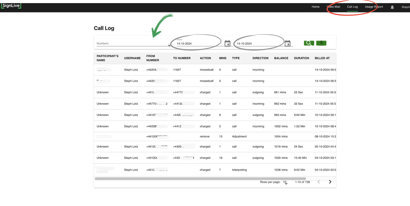Open the Usage Report page

[374, 7]
